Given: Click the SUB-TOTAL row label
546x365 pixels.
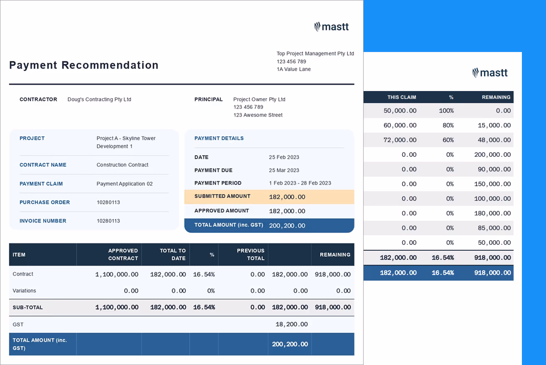Looking at the screenshot, I should (x=27, y=308).
